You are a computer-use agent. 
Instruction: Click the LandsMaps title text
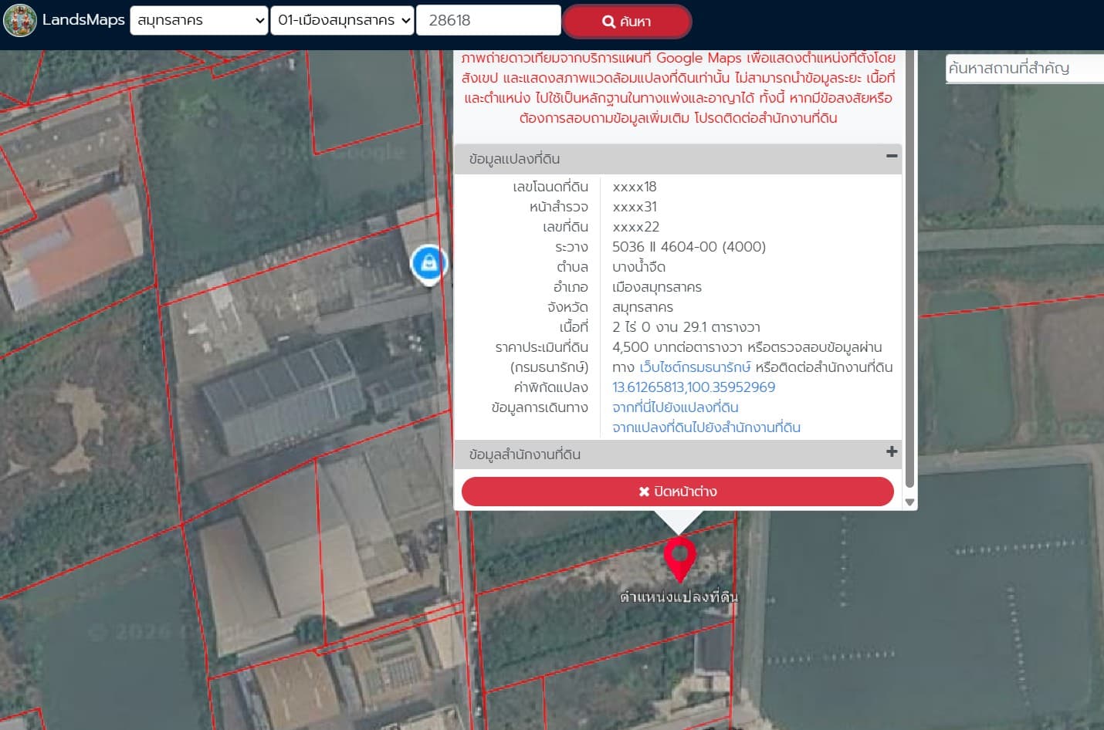(x=83, y=20)
